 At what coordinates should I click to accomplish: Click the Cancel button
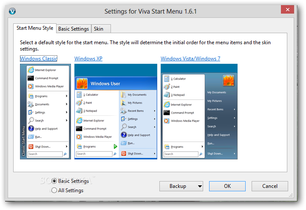(x=270, y=186)
